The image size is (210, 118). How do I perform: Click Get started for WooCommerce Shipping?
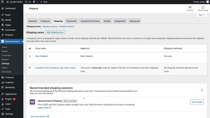pos(197,102)
